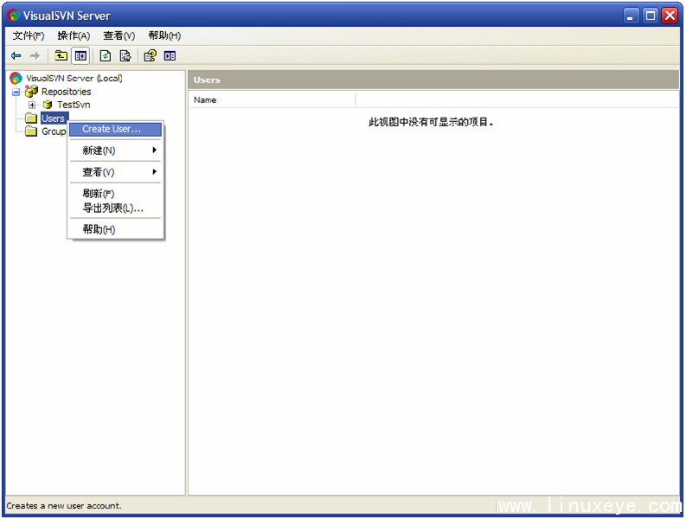Click the VisualSVN title bar app icon

pyautogui.click(x=14, y=16)
